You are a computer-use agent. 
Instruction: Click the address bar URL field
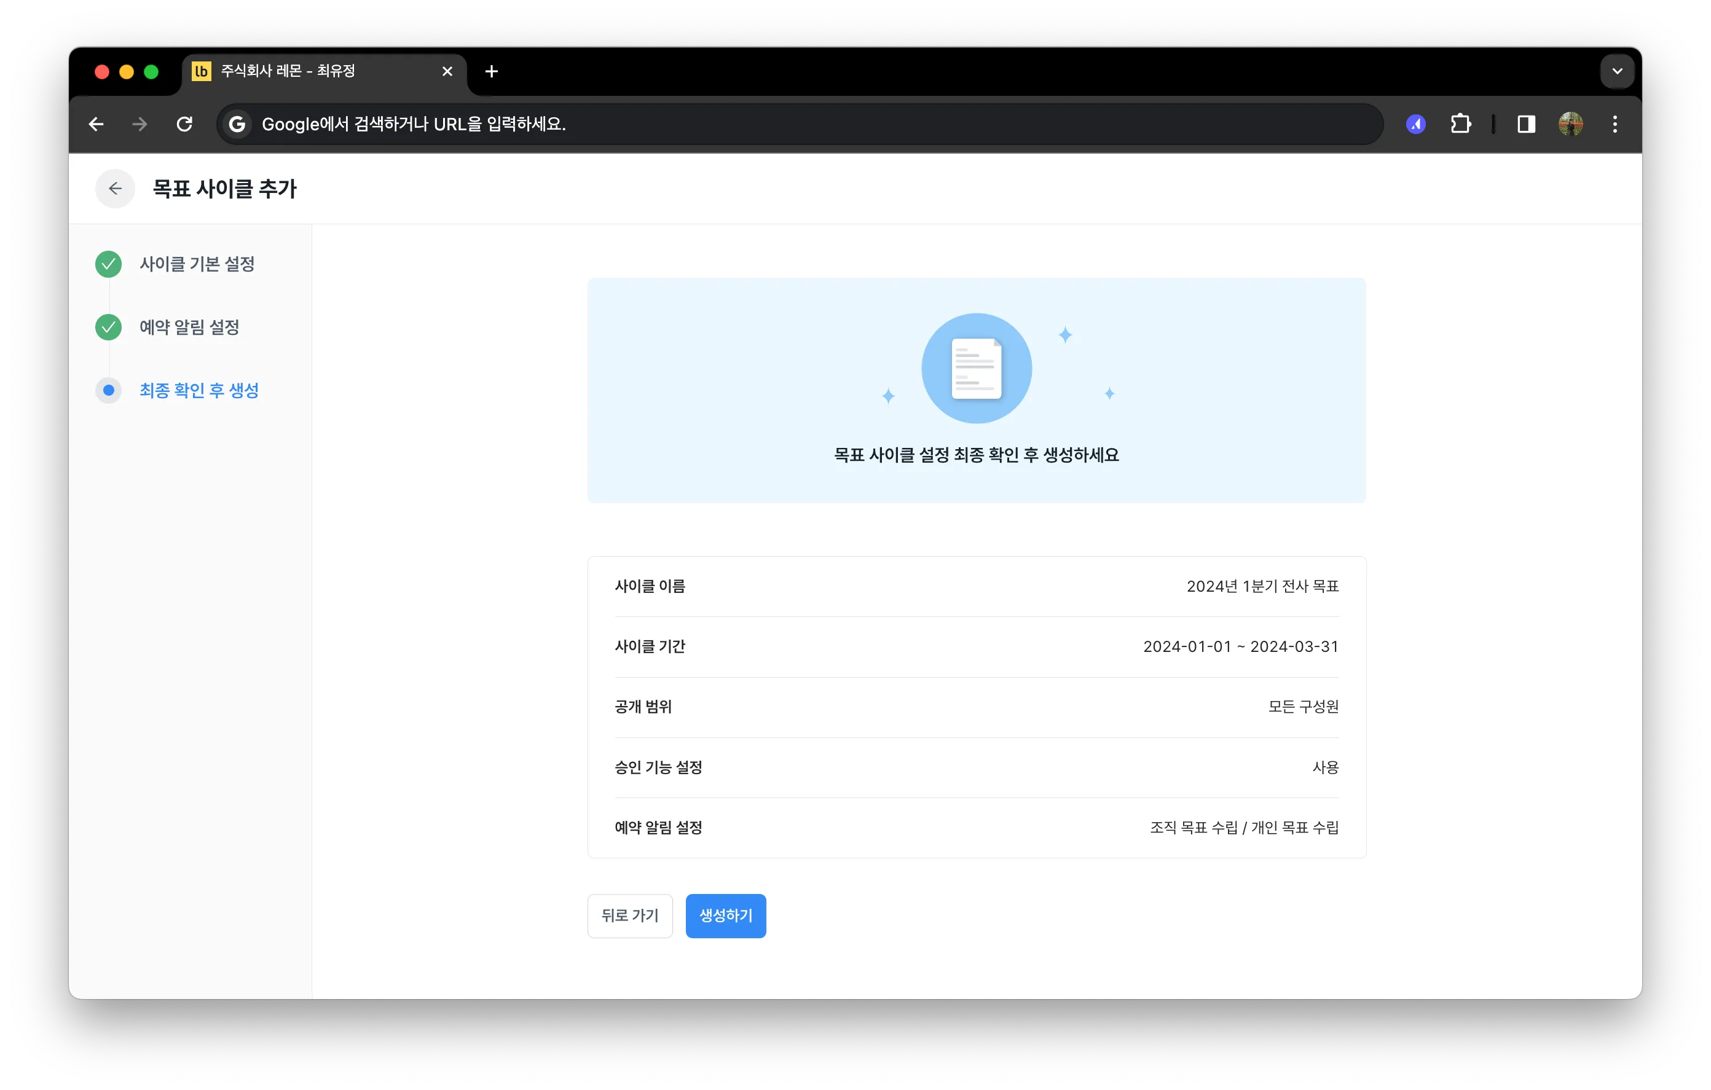tap(800, 124)
